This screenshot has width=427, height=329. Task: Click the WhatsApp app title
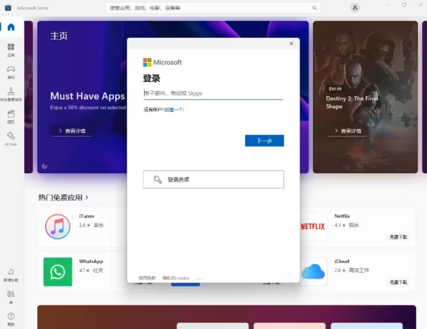pos(91,261)
